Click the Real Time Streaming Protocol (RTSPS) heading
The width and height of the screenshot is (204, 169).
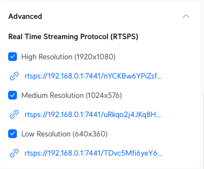73,37
